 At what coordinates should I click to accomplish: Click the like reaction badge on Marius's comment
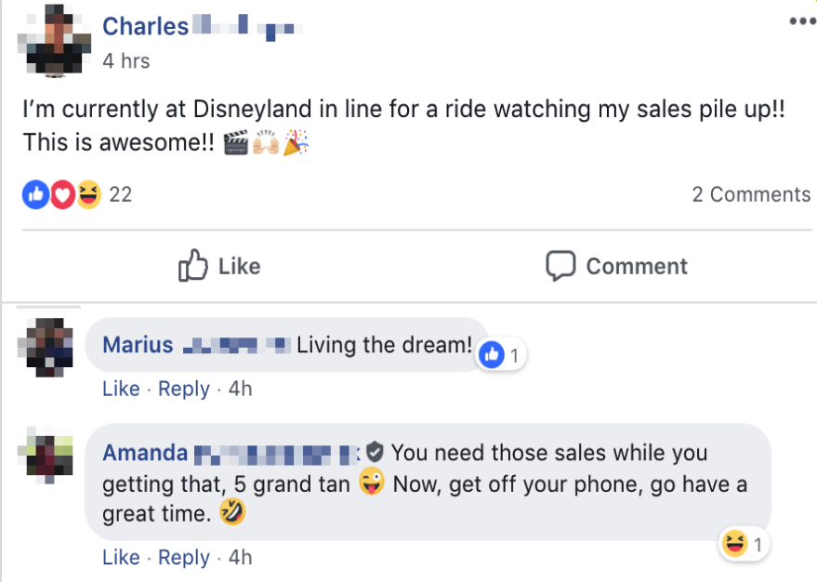tap(494, 354)
